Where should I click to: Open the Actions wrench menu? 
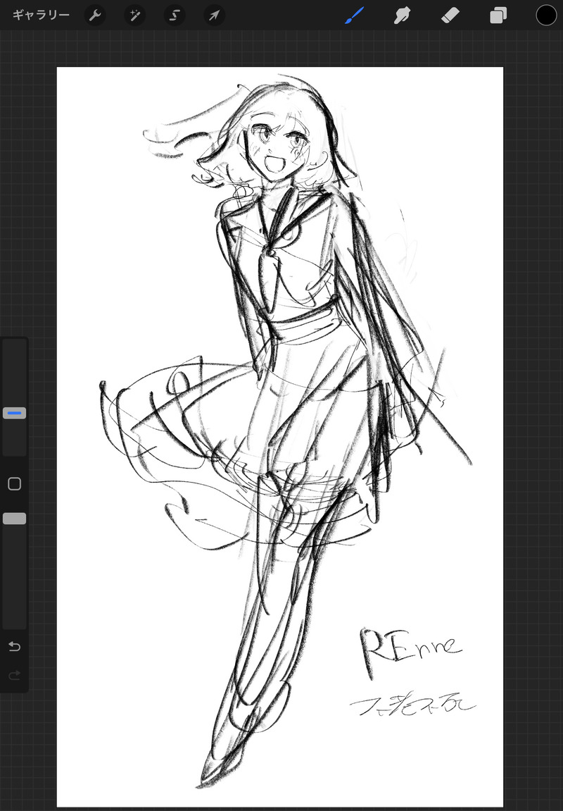pyautogui.click(x=95, y=16)
